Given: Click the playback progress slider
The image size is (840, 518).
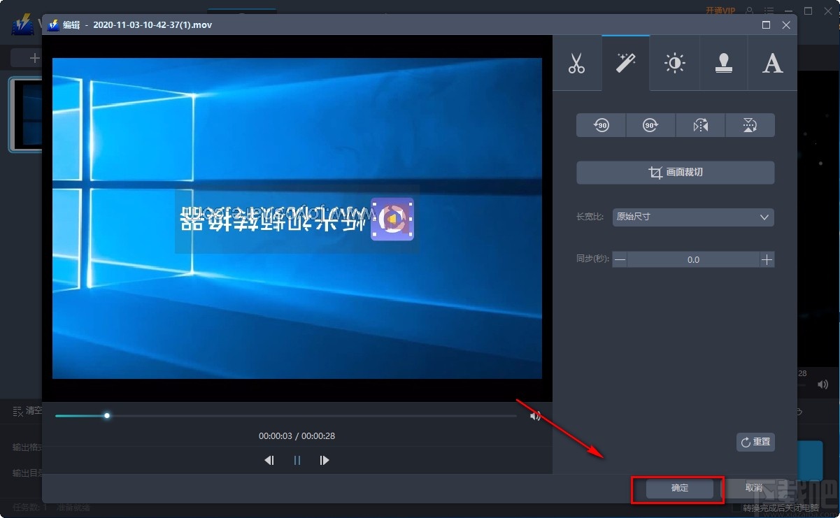Looking at the screenshot, I should point(106,415).
